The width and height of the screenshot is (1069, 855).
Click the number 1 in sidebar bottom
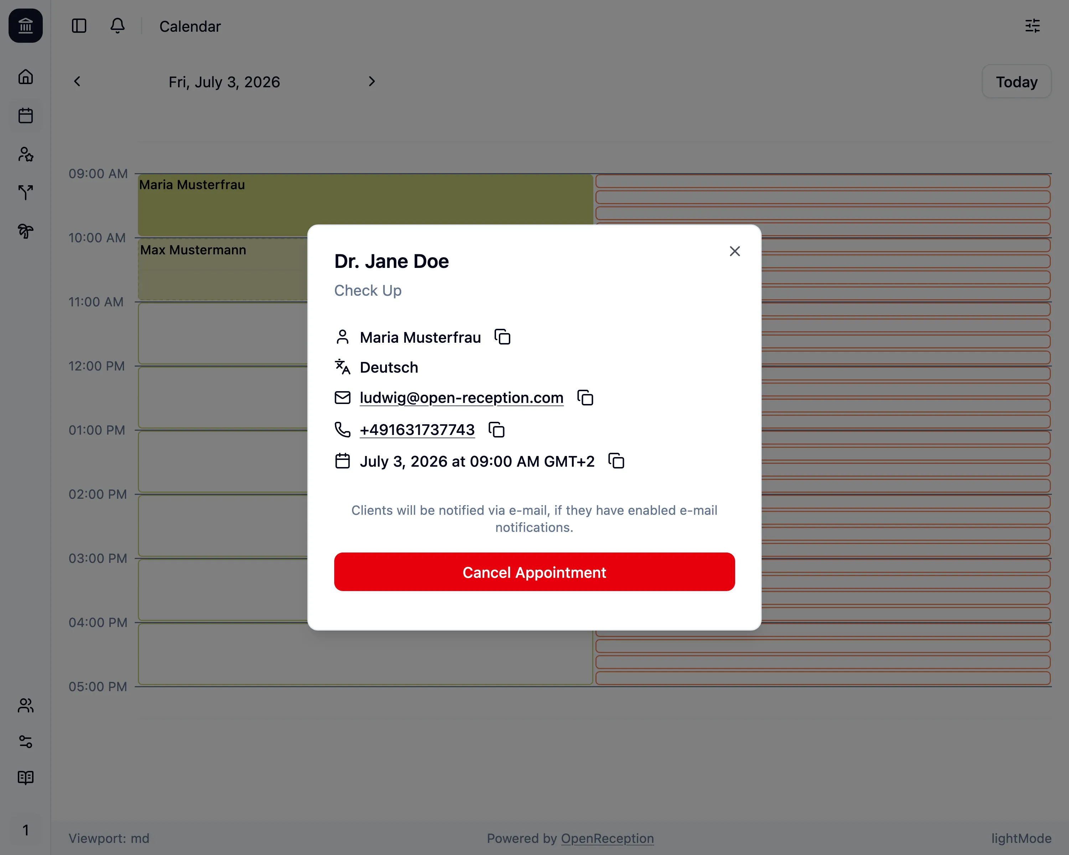[26, 830]
